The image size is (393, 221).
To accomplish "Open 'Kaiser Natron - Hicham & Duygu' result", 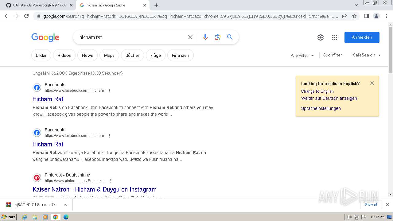I will coord(95,189).
